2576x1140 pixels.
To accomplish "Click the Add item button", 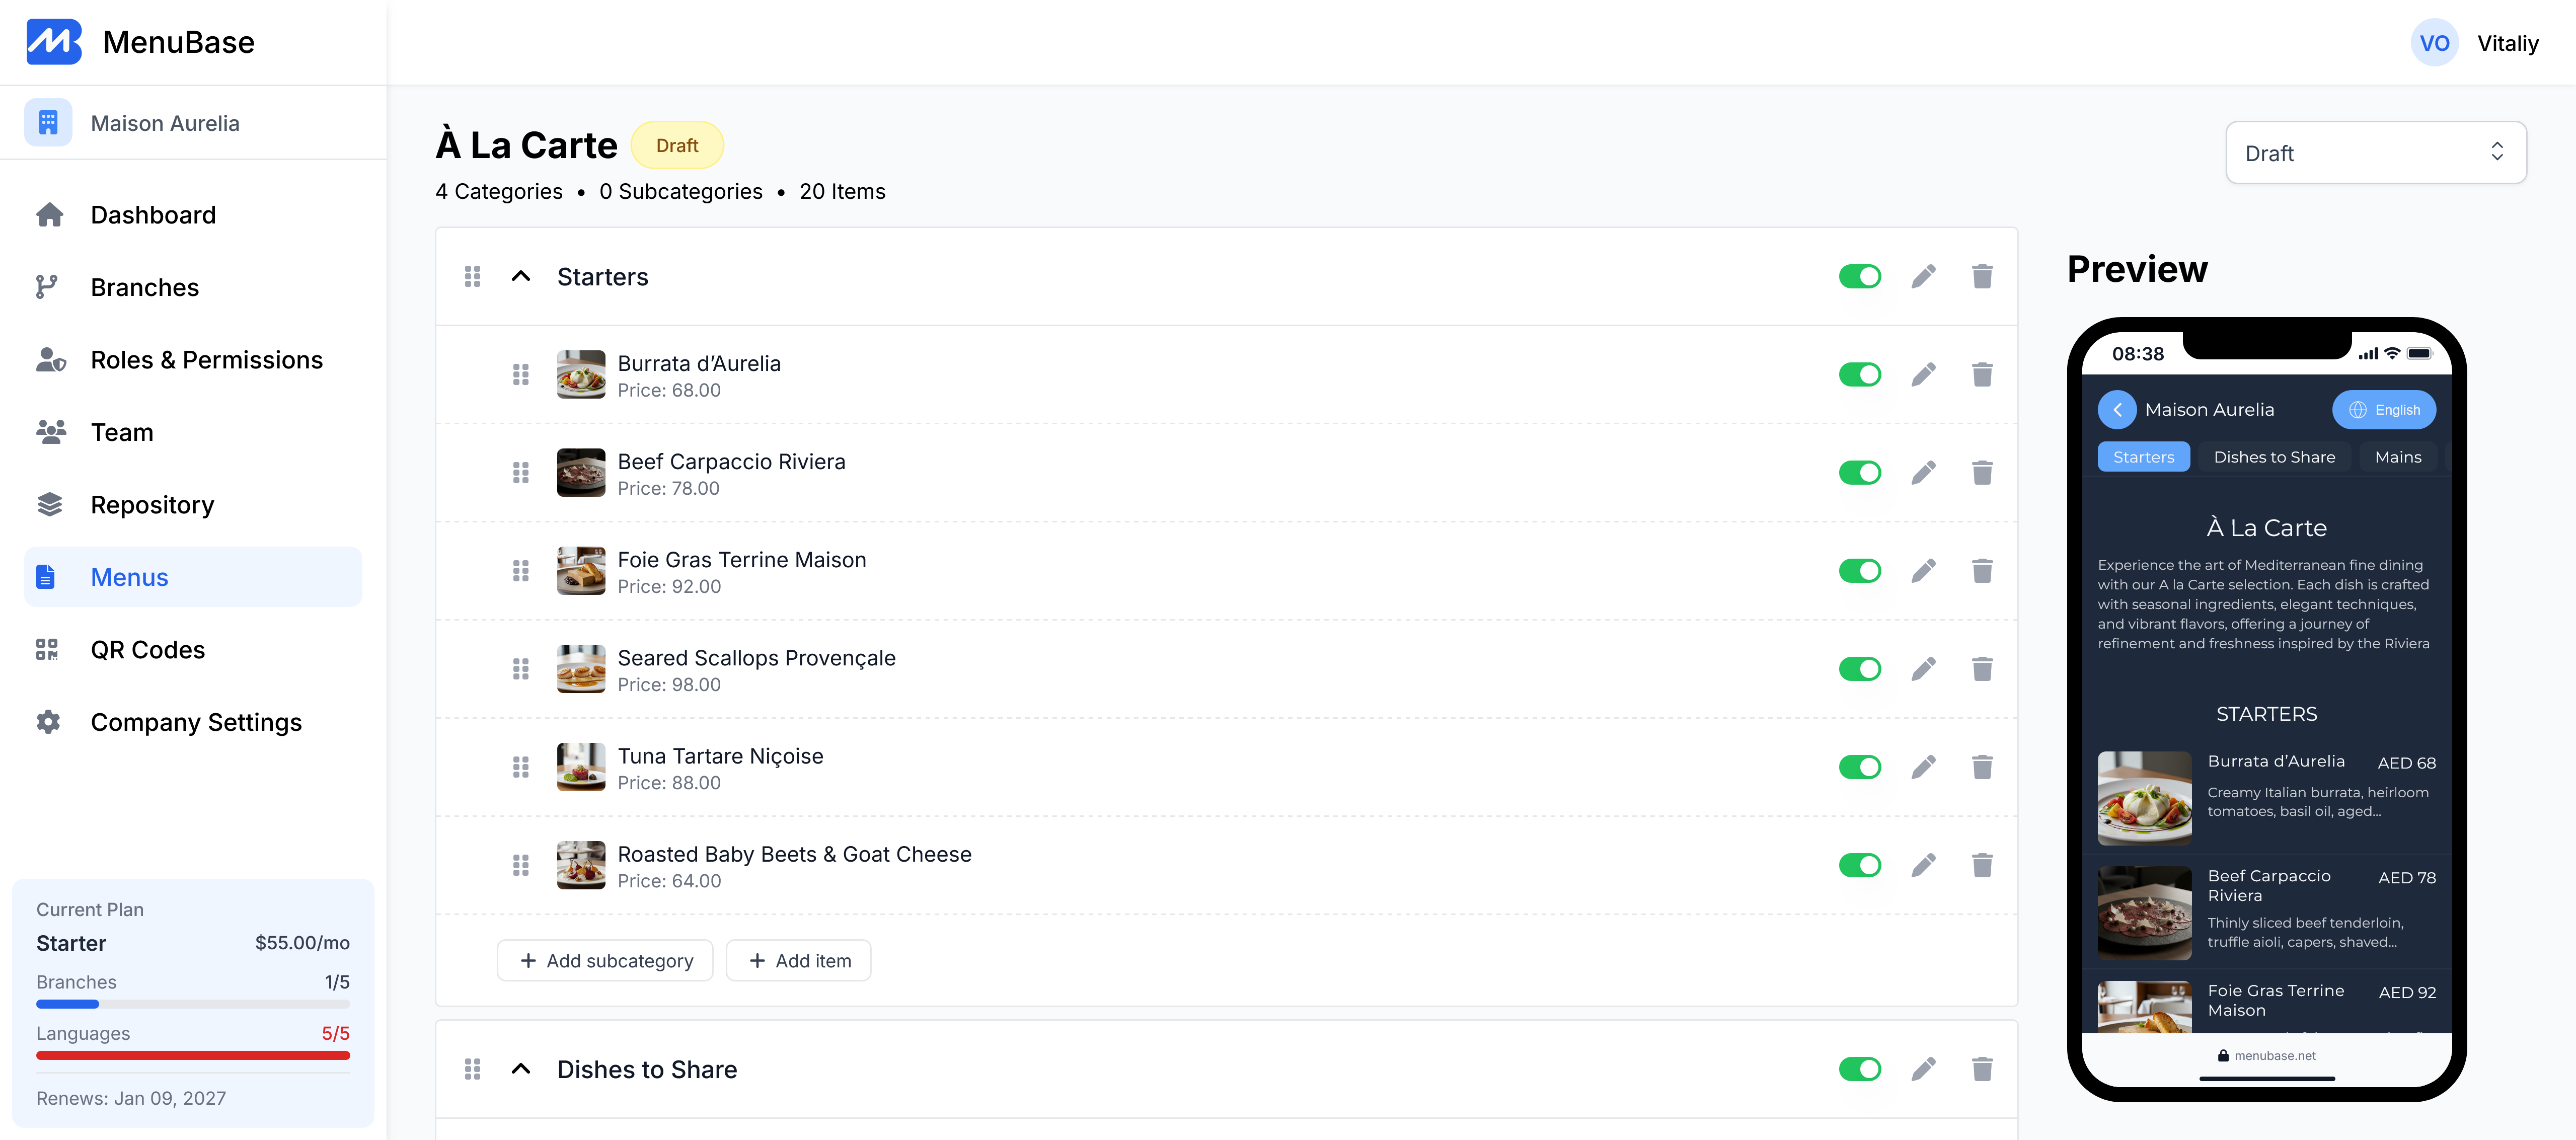I will [x=798, y=960].
